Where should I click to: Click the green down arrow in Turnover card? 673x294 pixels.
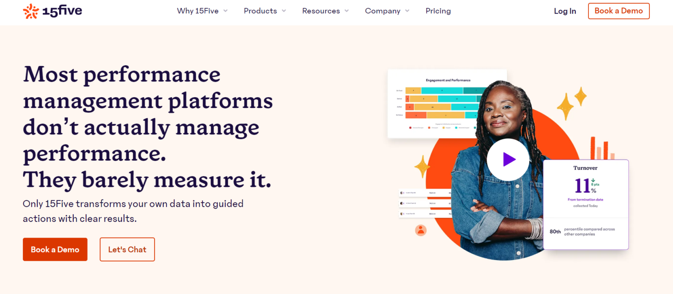tap(593, 180)
